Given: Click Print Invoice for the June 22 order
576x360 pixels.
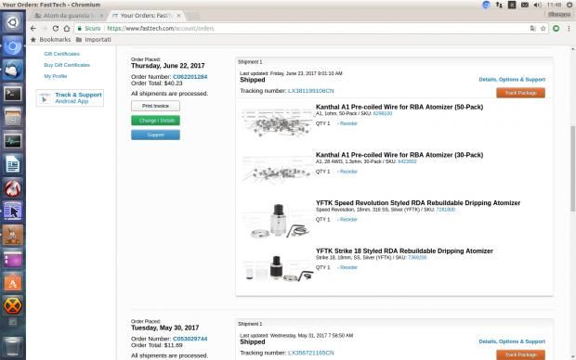Looking at the screenshot, I should [155, 106].
